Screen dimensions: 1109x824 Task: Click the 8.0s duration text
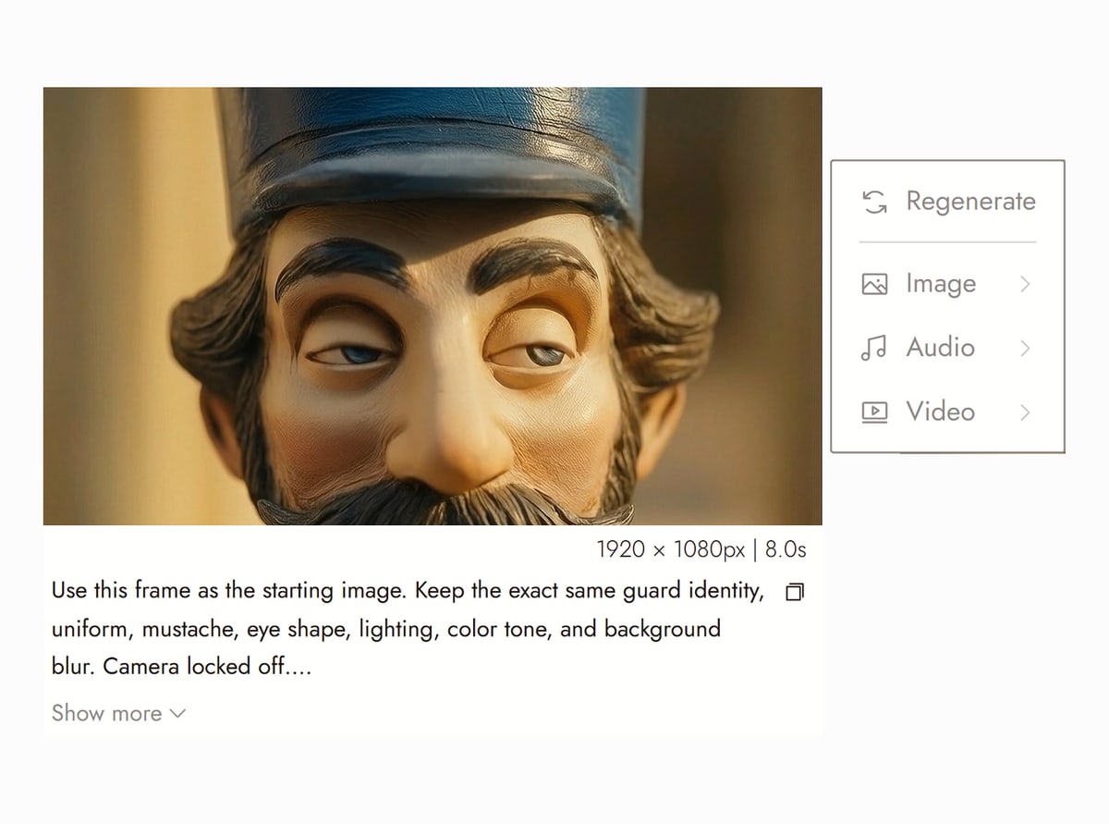(x=786, y=549)
